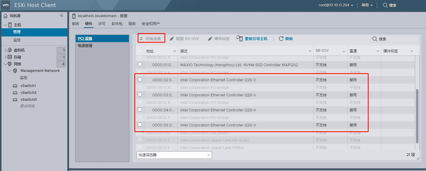The image size is (426, 171).
Task: Click the Hardware label pencil icon
Action: (x=210, y=39)
